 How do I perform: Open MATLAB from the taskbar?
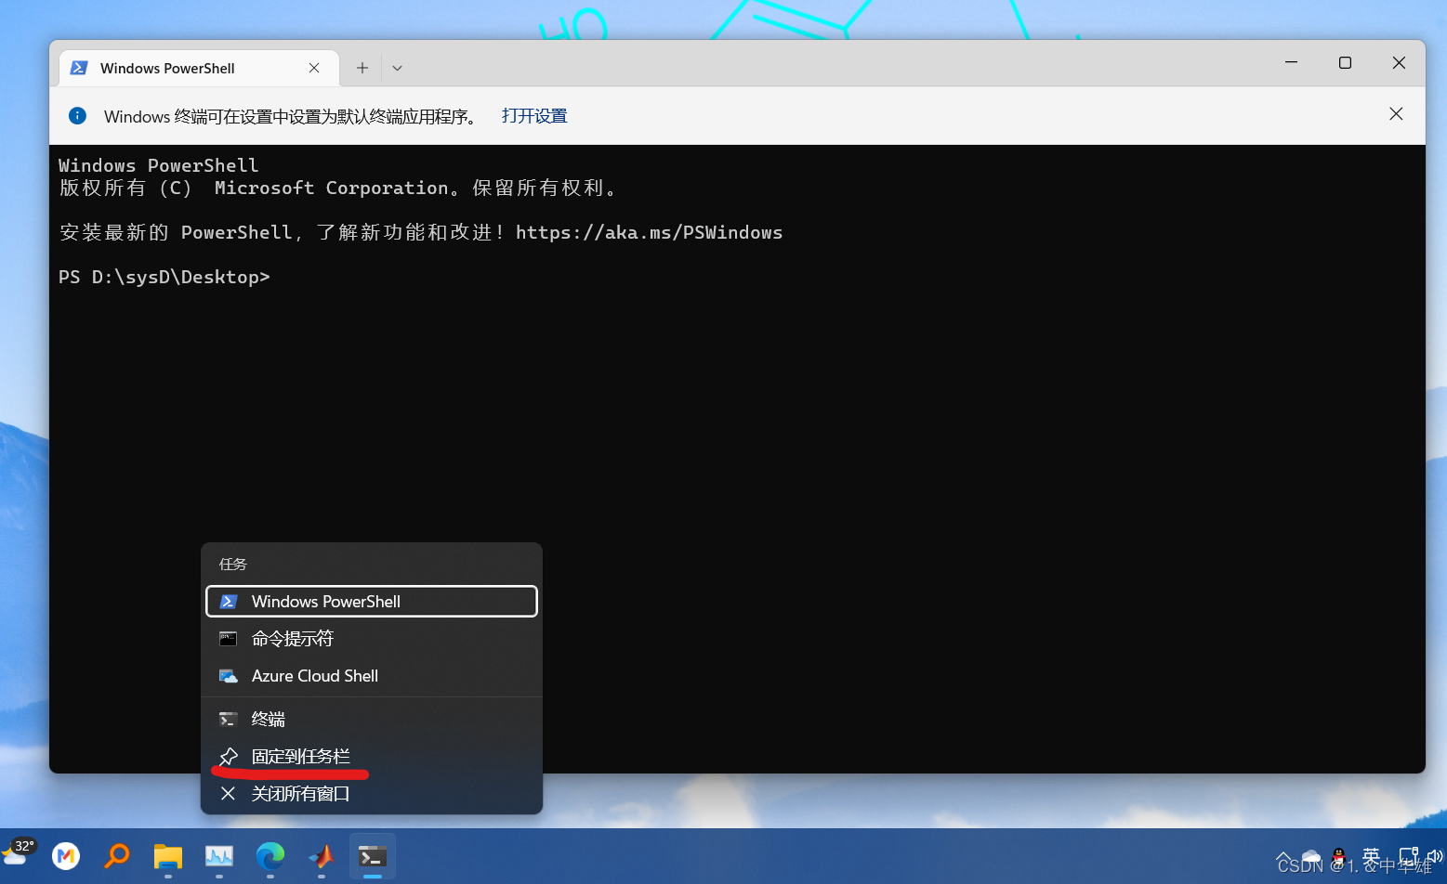pos(322,856)
